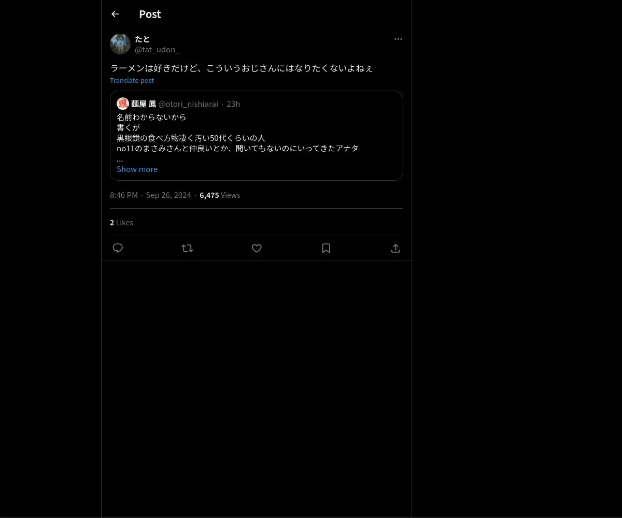Go back using the arrow icon

[115, 15]
